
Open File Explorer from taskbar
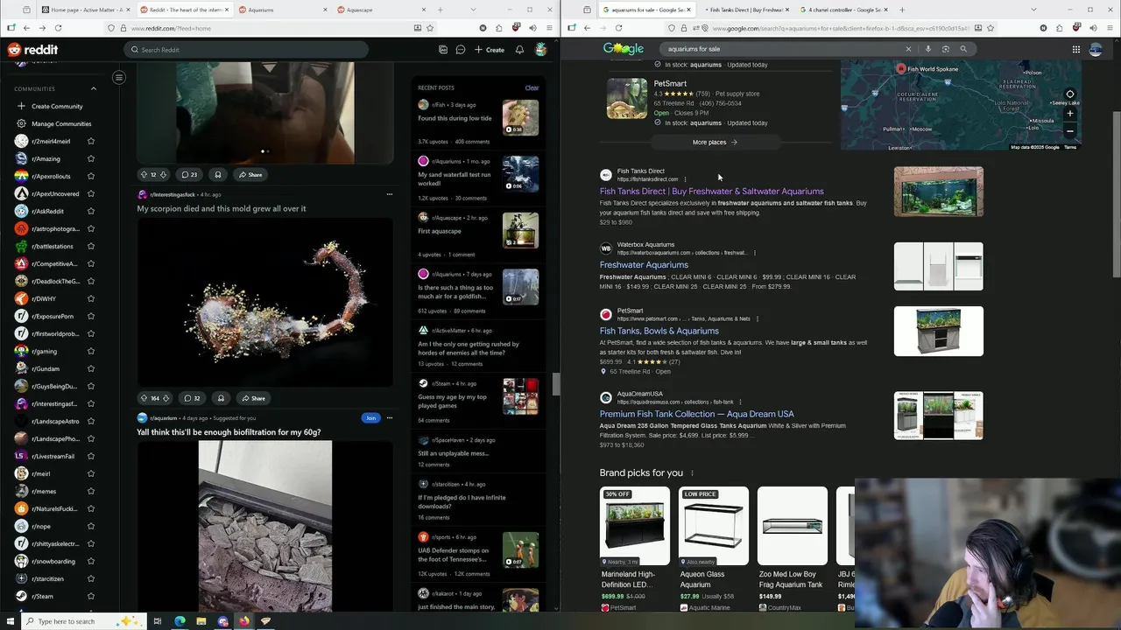tap(201, 621)
